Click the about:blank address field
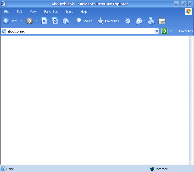194x172 pixels. click(x=78, y=31)
